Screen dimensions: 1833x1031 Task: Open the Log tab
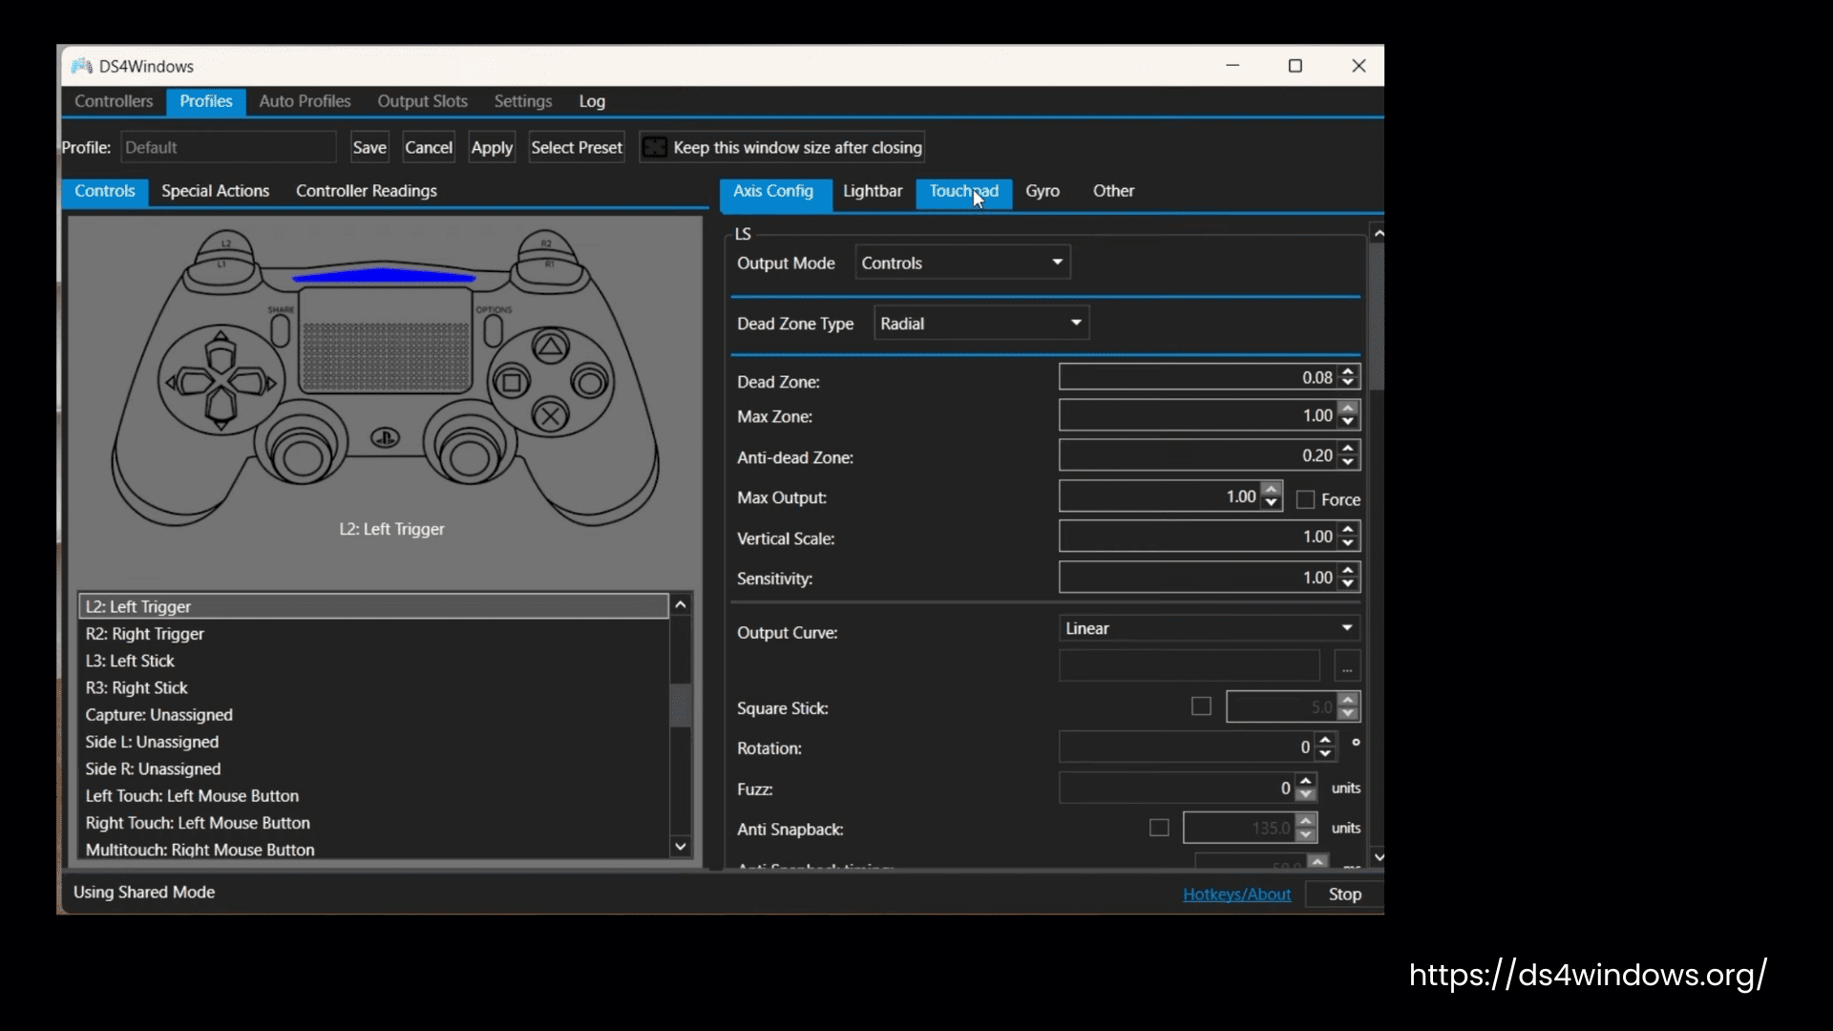point(592,101)
